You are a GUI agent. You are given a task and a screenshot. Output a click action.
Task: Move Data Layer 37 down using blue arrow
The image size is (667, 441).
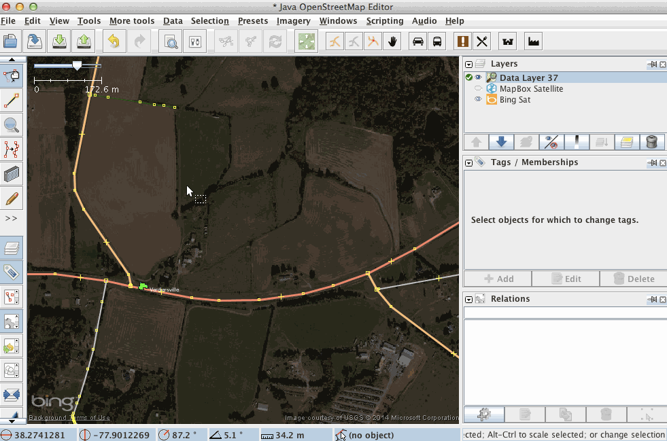coord(501,141)
